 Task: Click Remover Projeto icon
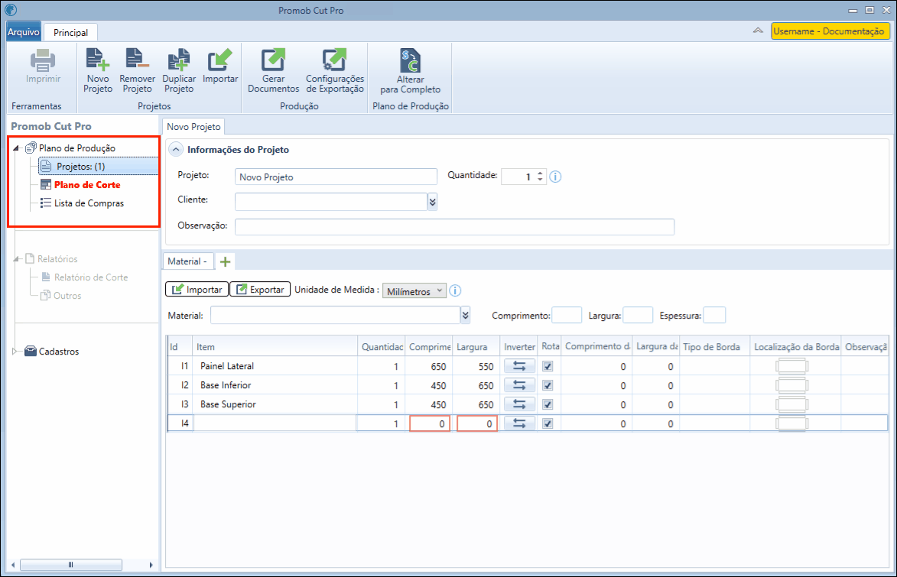pyautogui.click(x=137, y=60)
